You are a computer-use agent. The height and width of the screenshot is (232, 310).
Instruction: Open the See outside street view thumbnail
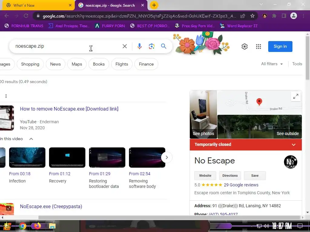click(x=259, y=127)
